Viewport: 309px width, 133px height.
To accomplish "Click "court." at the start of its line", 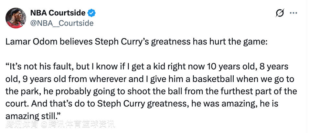I will [x=16, y=104].
